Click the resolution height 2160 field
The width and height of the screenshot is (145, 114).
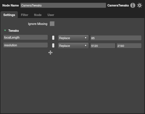click(x=129, y=46)
